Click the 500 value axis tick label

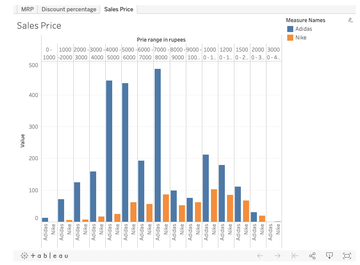click(x=33, y=65)
